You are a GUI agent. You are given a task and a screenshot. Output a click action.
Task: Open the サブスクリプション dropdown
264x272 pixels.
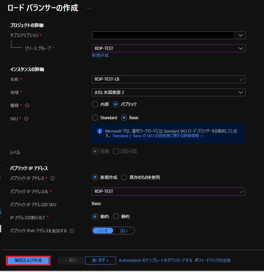[x=169, y=35]
